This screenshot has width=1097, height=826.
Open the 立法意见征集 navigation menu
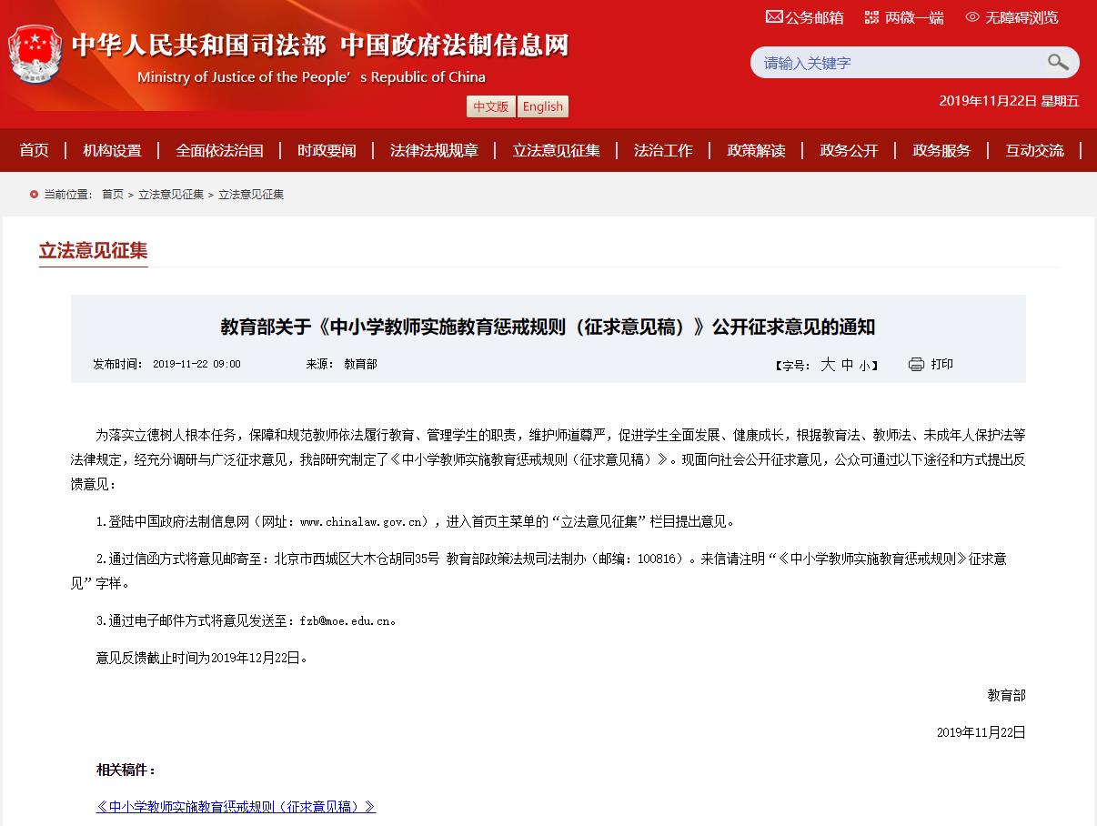555,149
